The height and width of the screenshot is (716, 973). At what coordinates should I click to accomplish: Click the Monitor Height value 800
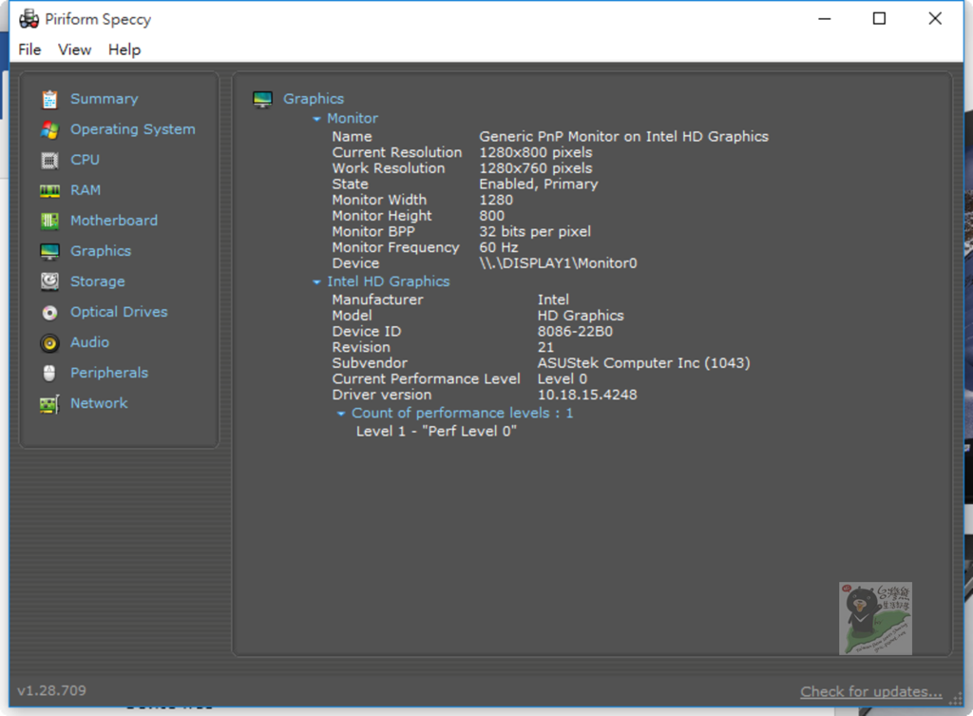click(x=491, y=216)
